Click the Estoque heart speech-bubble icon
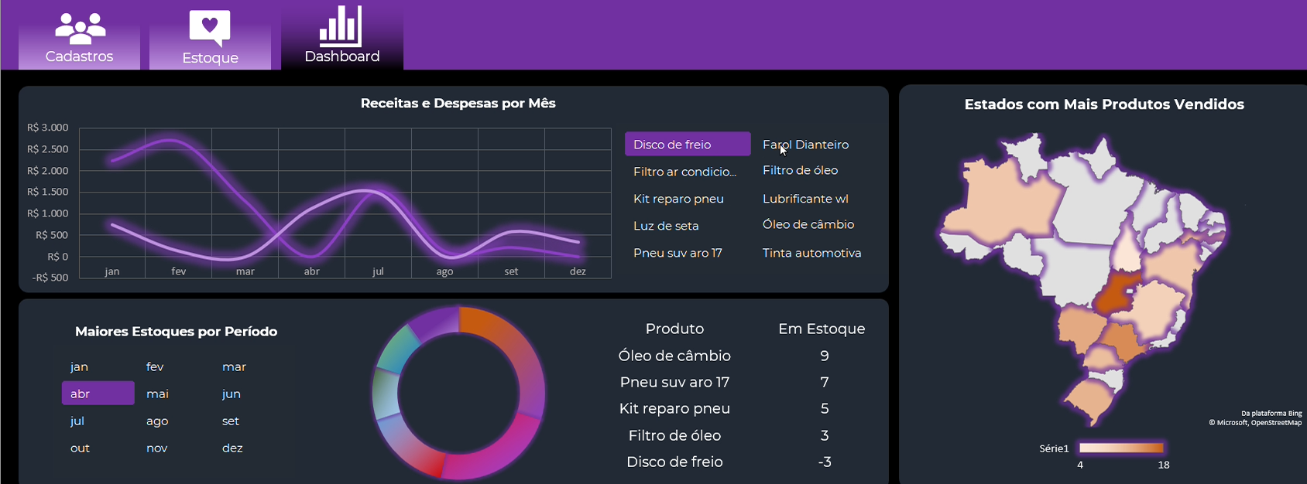The height and width of the screenshot is (484, 1307). pyautogui.click(x=210, y=28)
